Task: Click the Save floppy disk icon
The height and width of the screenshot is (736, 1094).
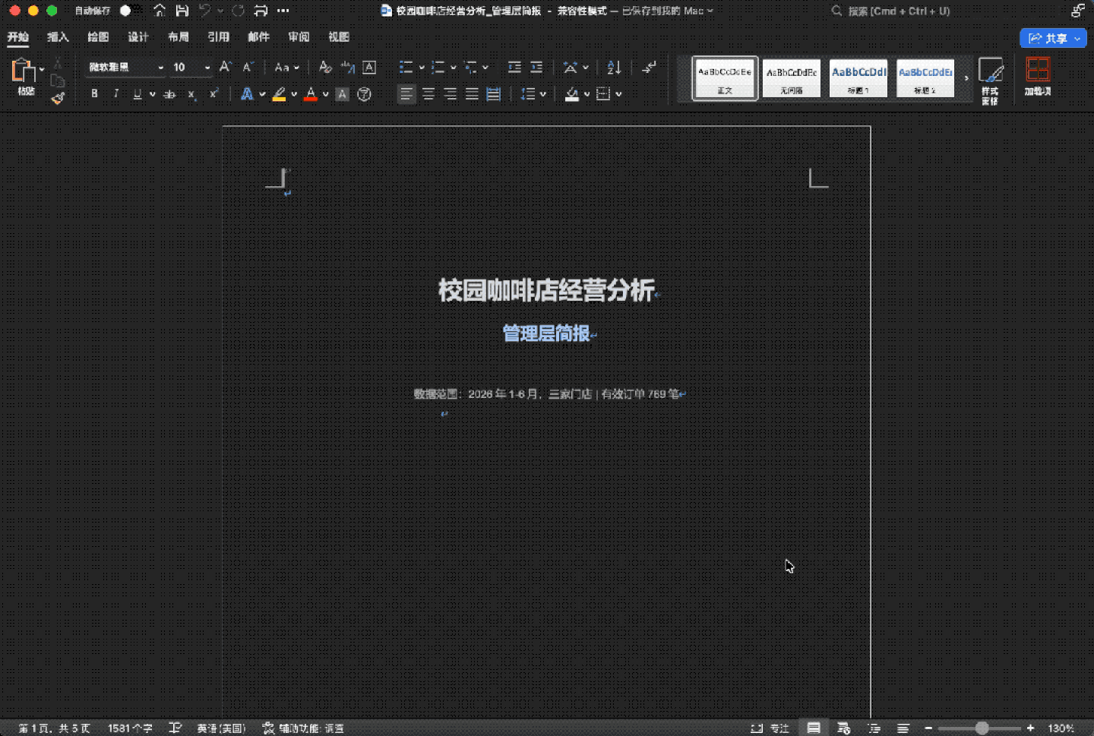Action: click(x=182, y=11)
